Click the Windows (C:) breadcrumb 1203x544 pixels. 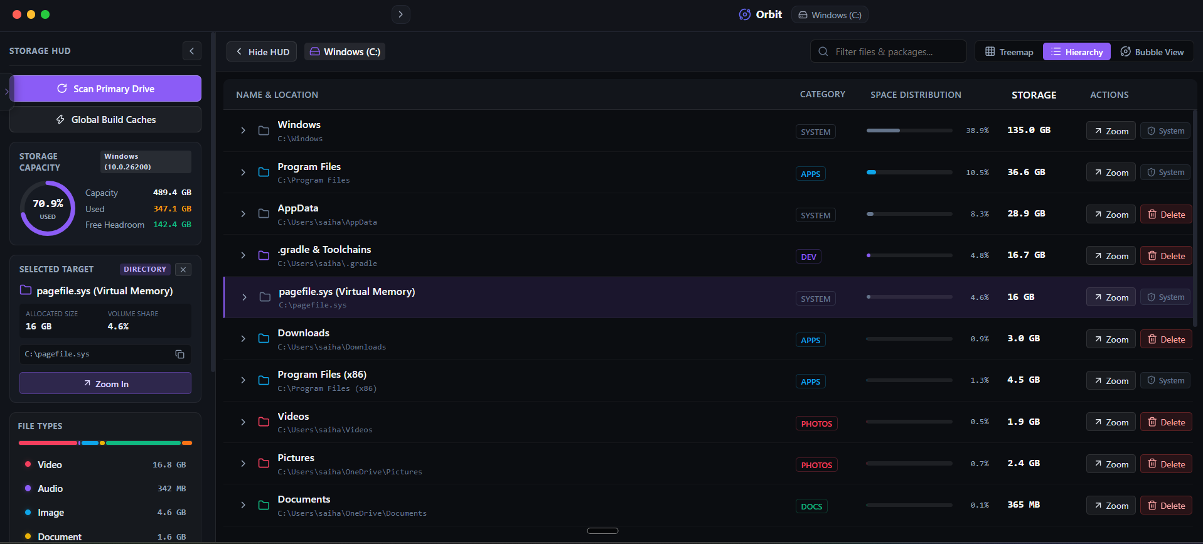point(345,51)
